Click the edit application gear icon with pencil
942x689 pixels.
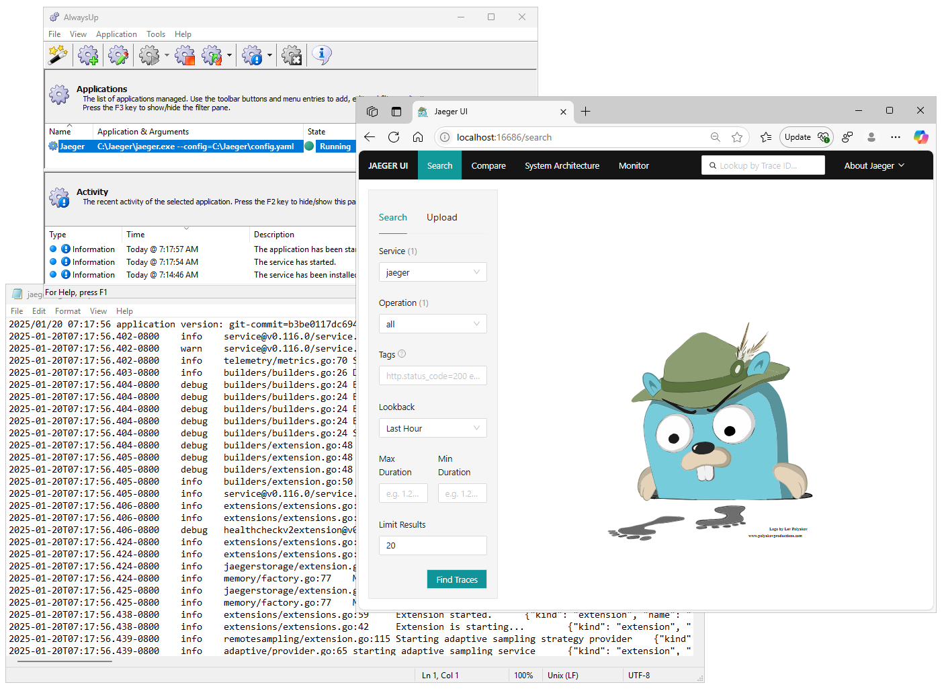coord(118,55)
